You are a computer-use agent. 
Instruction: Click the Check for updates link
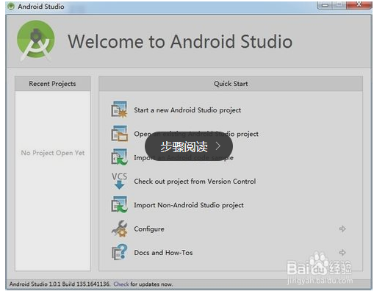pyautogui.click(x=121, y=284)
